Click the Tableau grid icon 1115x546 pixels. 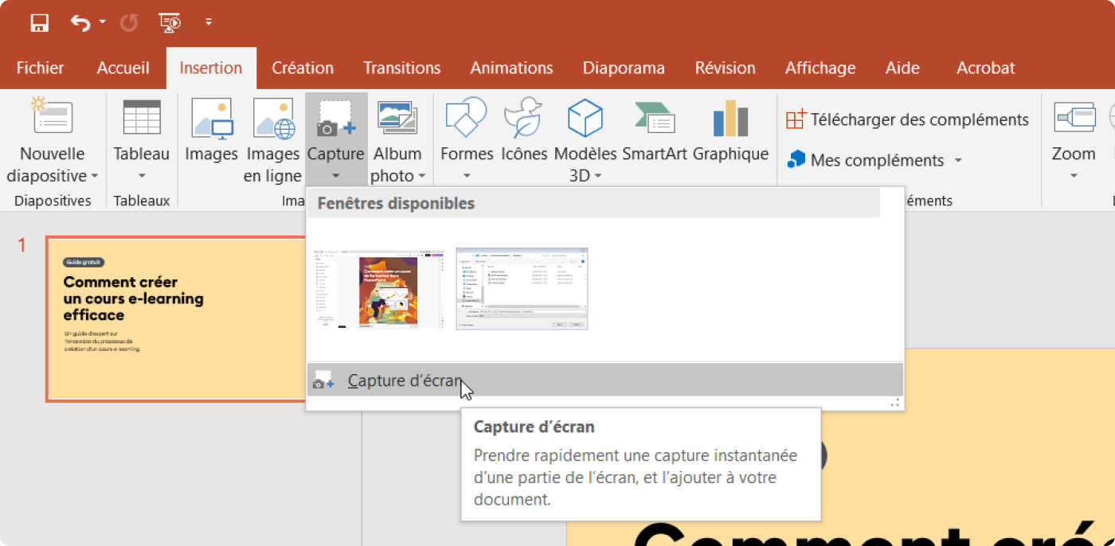[x=142, y=117]
